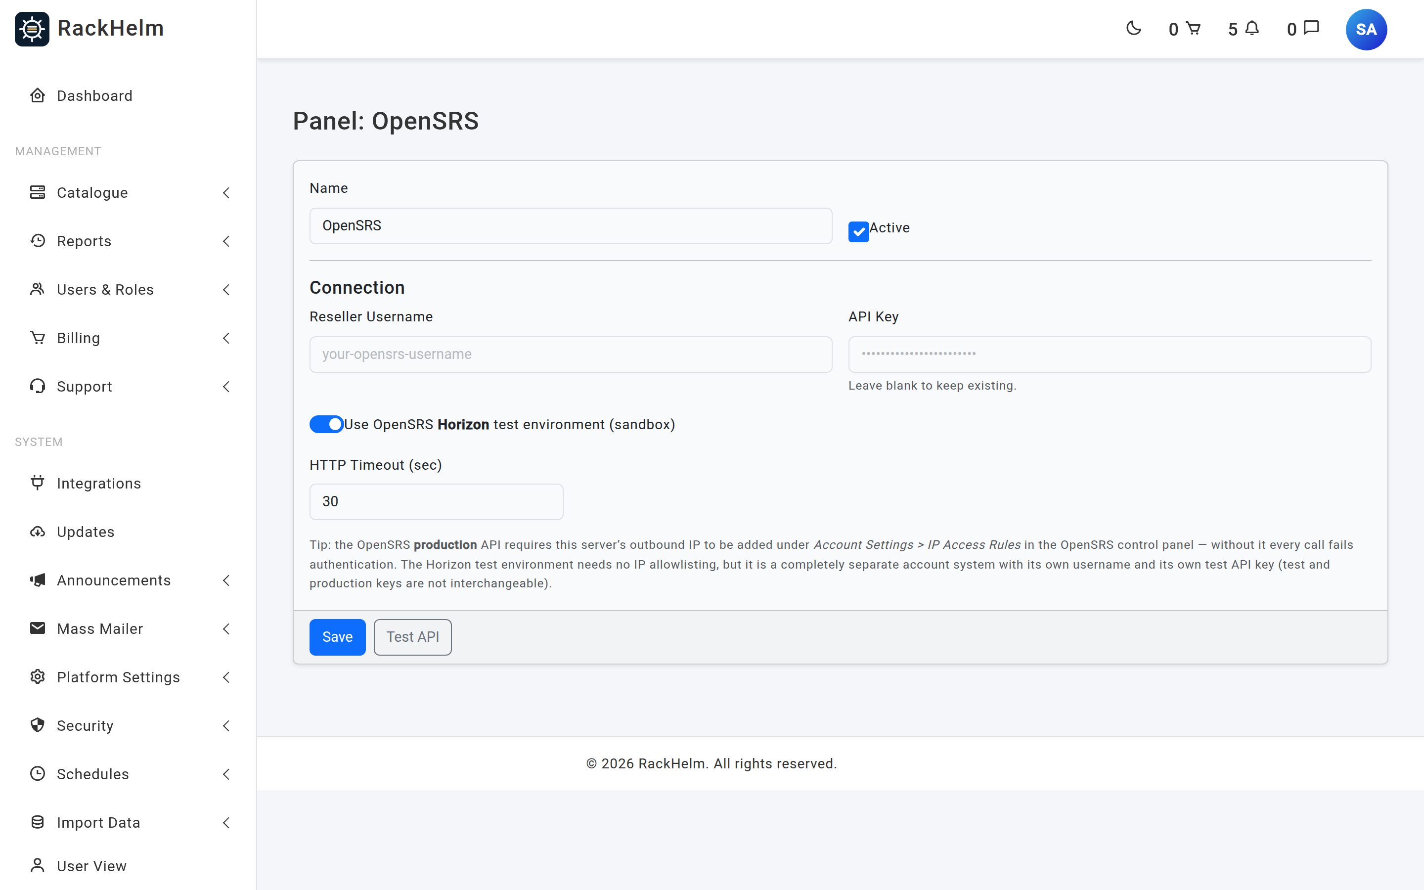Click the Billing cart icon
The height and width of the screenshot is (890, 1424).
coord(38,338)
